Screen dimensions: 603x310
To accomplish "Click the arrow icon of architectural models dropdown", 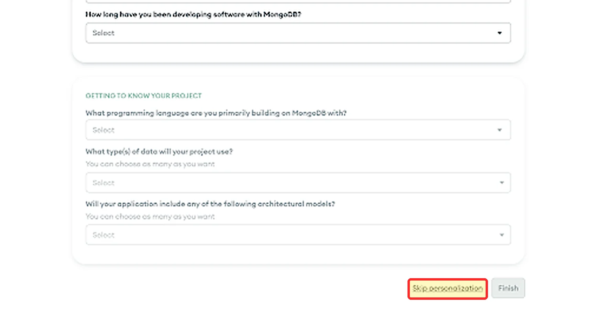I will pyautogui.click(x=501, y=235).
